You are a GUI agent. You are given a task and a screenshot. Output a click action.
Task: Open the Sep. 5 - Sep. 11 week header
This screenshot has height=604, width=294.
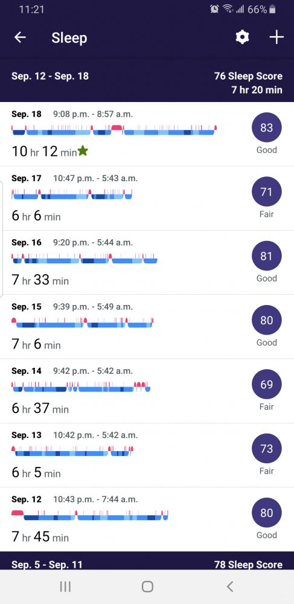point(147,564)
